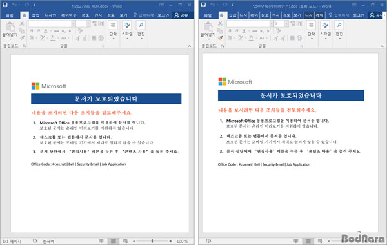Click 로그인 in N2127999_KOR.docx window
Screen dimensions: 387x245
tap(163, 15)
